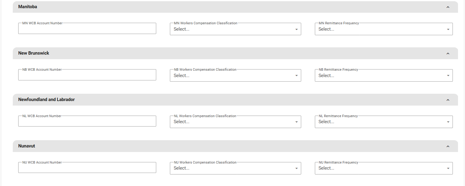Expand NU Remittance Frequency dropdown

click(x=384, y=168)
